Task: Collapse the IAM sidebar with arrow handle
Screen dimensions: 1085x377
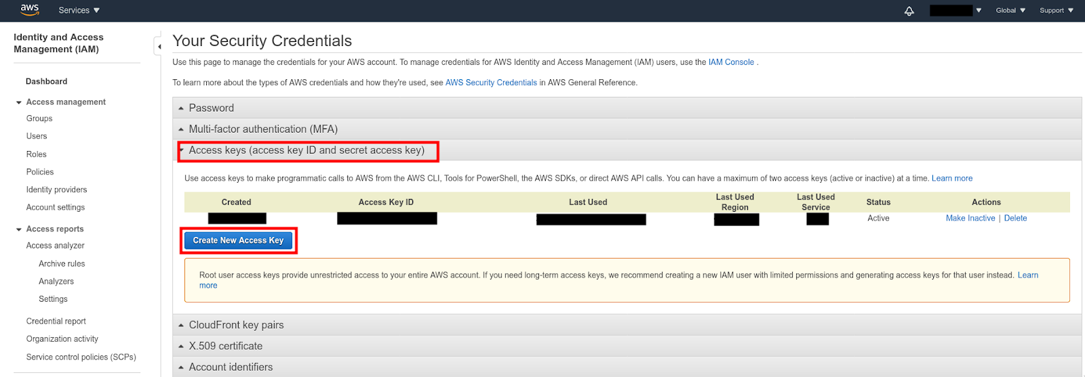Action: pos(158,47)
